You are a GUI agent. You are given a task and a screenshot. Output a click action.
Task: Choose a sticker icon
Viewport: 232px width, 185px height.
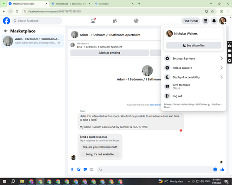tap(85, 170)
